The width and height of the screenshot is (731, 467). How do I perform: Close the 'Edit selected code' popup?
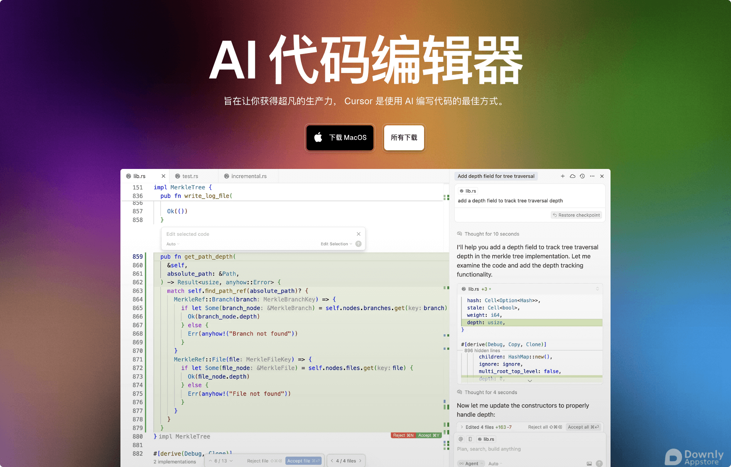(358, 234)
